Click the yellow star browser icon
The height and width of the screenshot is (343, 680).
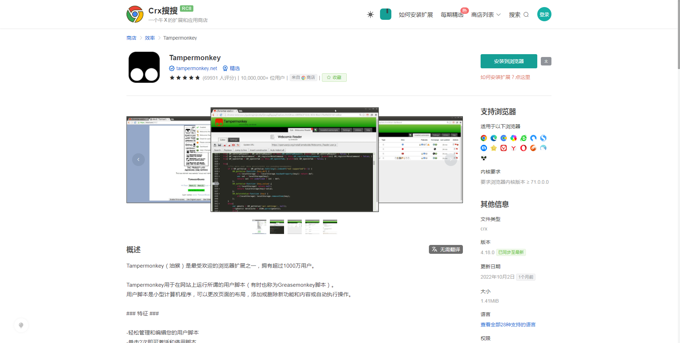494,148
